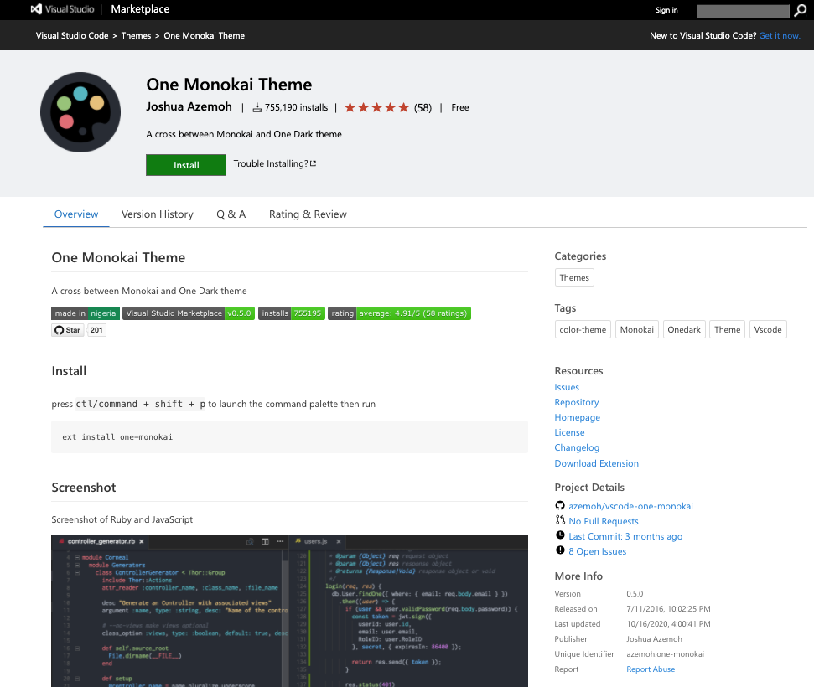
Task: Click the Report Abuse link
Action: coord(651,669)
